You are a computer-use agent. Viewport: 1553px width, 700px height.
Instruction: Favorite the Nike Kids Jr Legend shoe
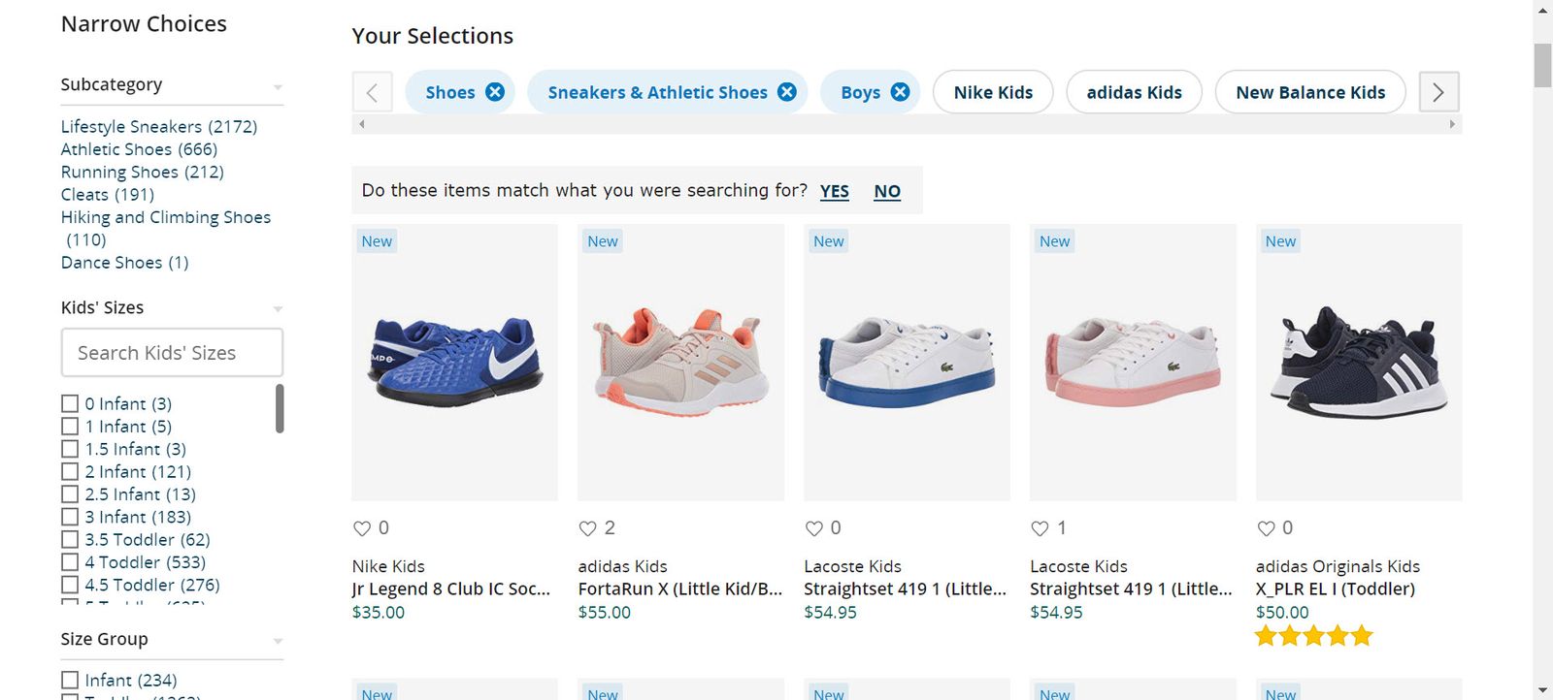click(x=362, y=528)
